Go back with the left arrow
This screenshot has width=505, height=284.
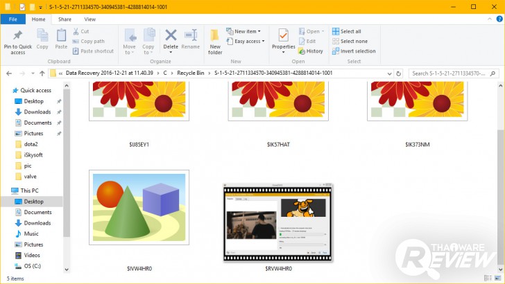pyautogui.click(x=9, y=73)
